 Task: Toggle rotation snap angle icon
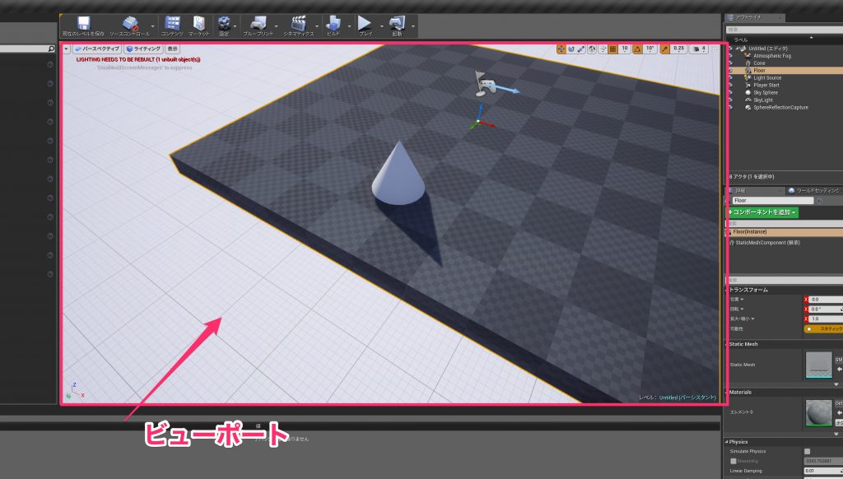coord(637,49)
